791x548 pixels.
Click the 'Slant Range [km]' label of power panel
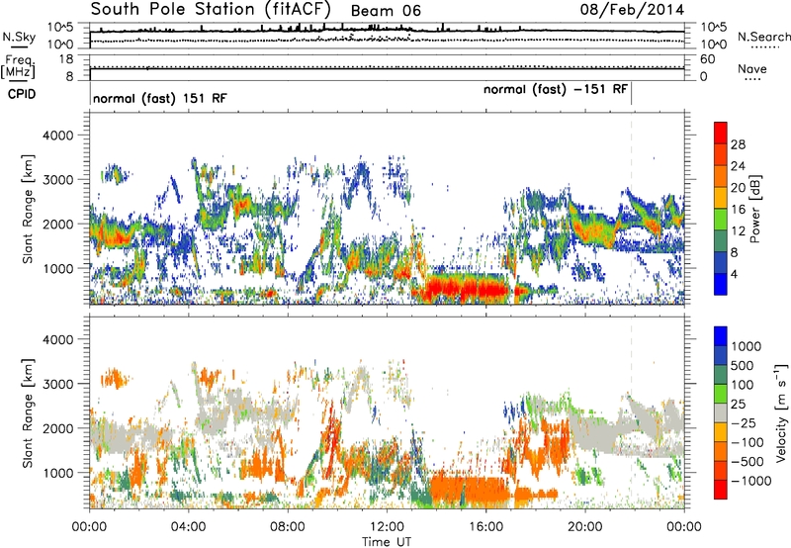pyautogui.click(x=28, y=209)
